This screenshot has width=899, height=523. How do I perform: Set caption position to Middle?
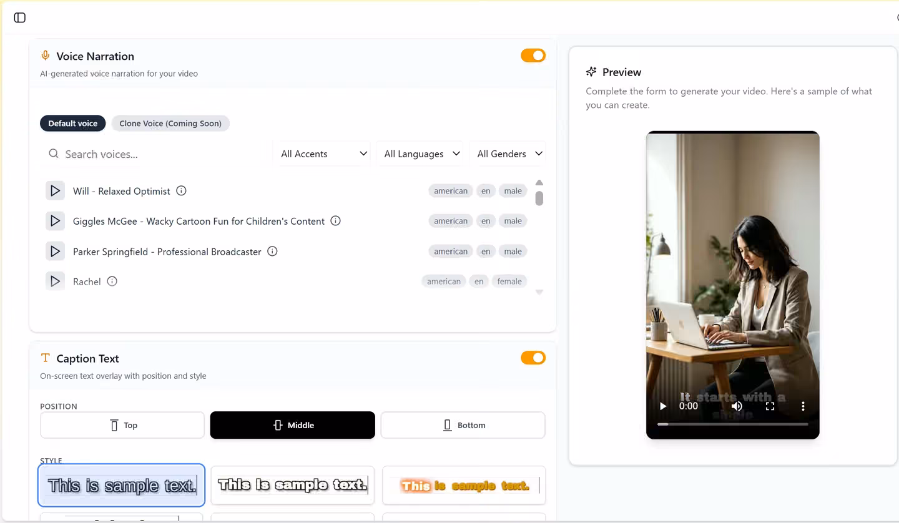293,425
